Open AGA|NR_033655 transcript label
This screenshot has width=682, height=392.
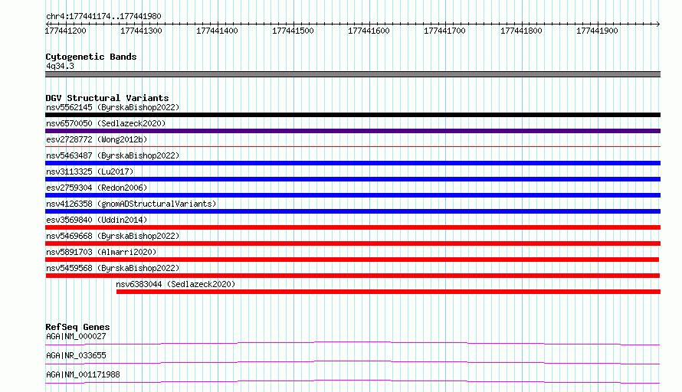[76, 355]
